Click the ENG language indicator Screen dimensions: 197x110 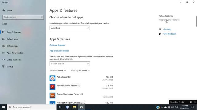(176, 107)
